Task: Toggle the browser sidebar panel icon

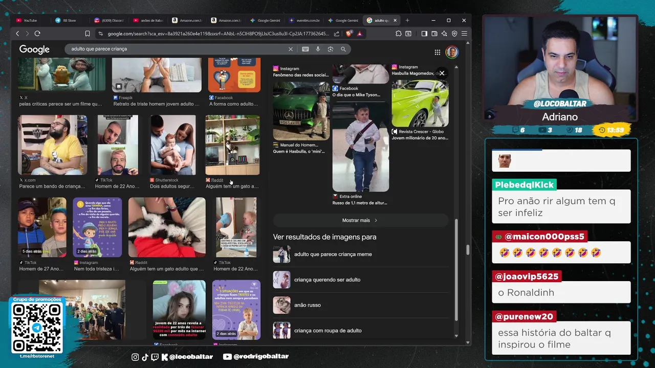Action: click(x=424, y=34)
